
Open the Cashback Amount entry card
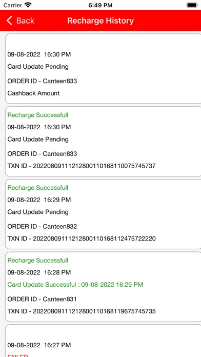coord(103,69)
